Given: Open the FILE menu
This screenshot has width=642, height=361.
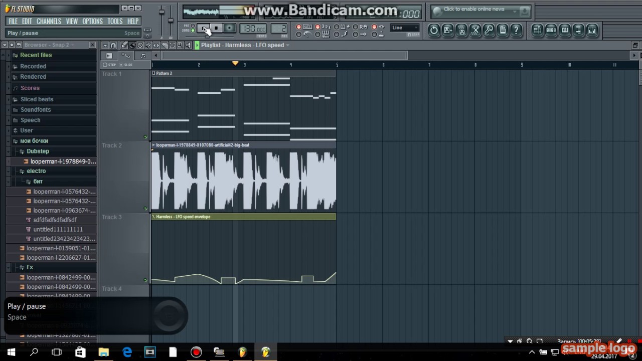Looking at the screenshot, I should pos(13,21).
